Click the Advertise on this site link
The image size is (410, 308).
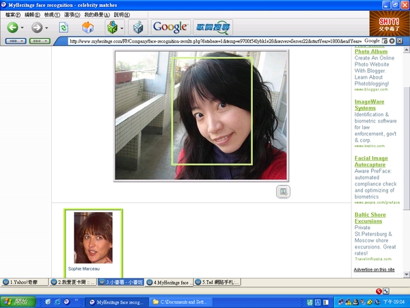click(x=374, y=270)
